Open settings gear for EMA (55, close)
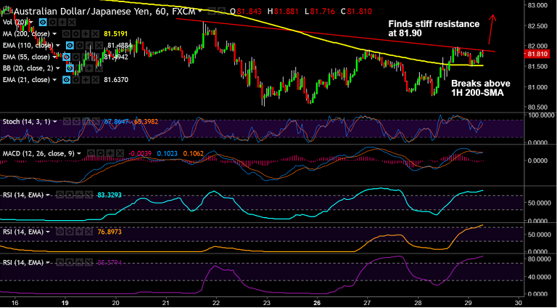 [x=76, y=57]
